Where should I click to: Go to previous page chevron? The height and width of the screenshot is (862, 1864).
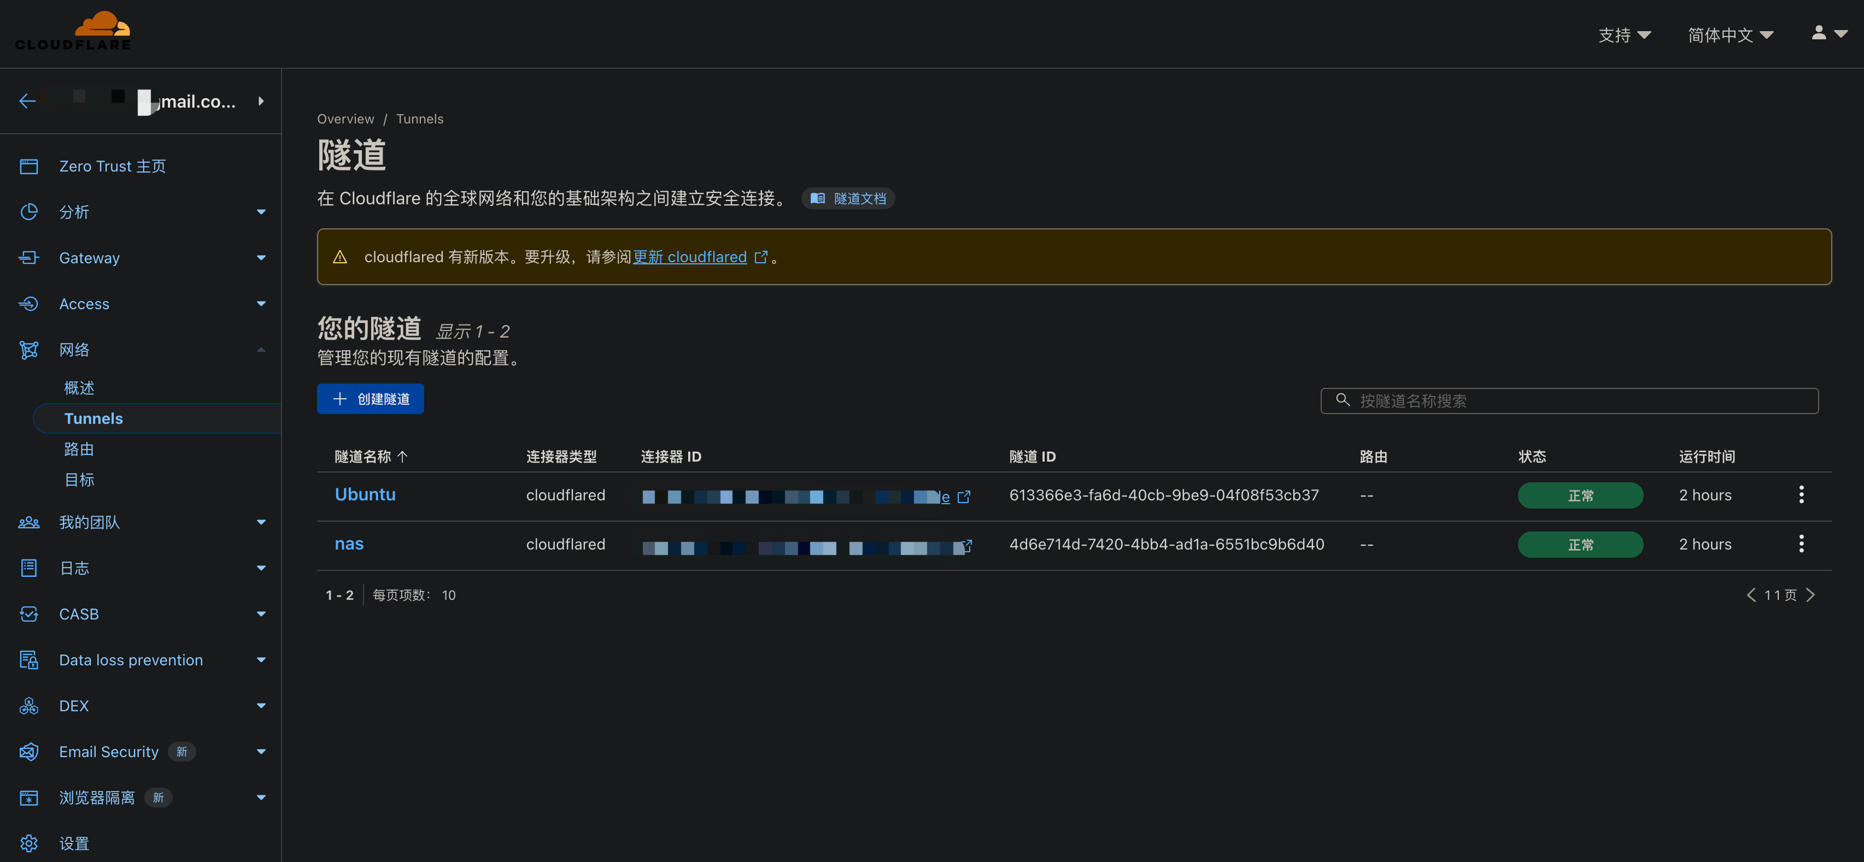1751,595
